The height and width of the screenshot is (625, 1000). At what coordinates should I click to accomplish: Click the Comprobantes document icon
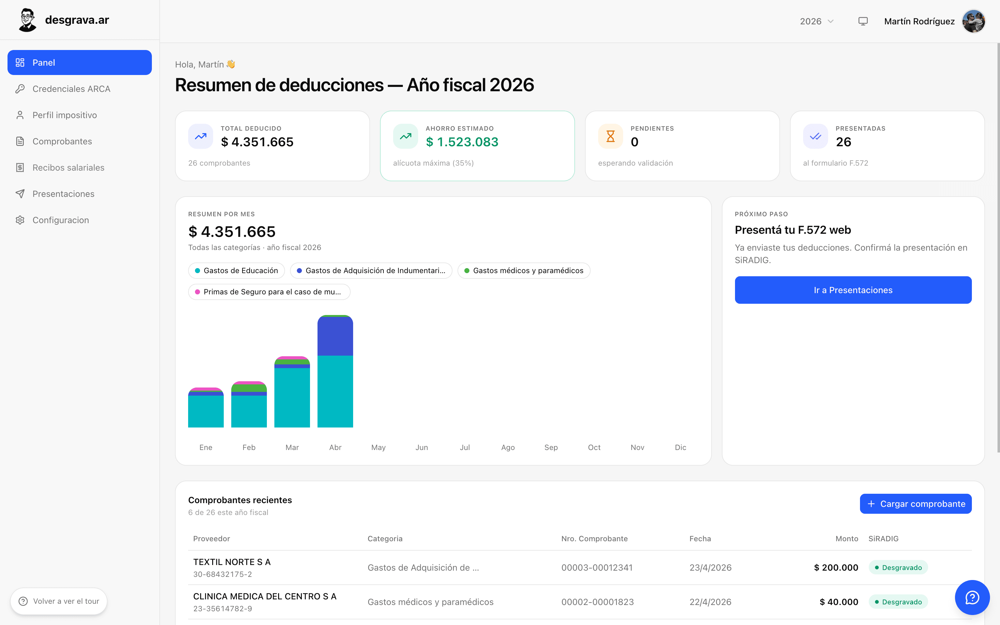pos(20,141)
